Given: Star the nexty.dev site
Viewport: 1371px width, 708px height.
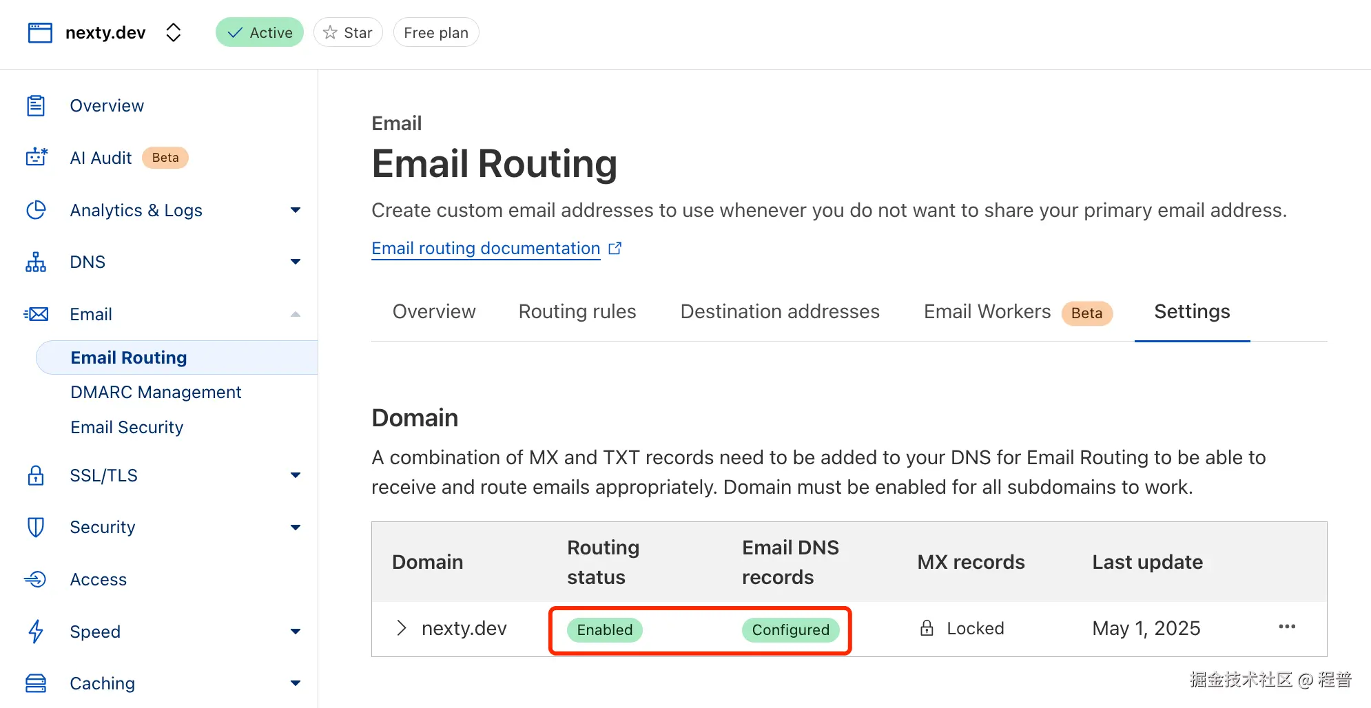Looking at the screenshot, I should pyautogui.click(x=348, y=32).
